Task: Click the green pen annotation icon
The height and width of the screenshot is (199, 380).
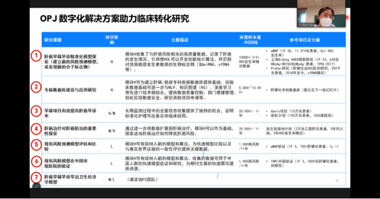Action: click(x=37, y=186)
